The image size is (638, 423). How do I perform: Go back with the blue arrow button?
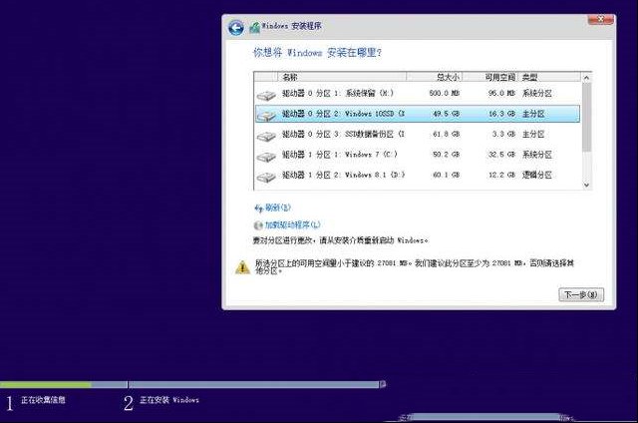coord(236,28)
